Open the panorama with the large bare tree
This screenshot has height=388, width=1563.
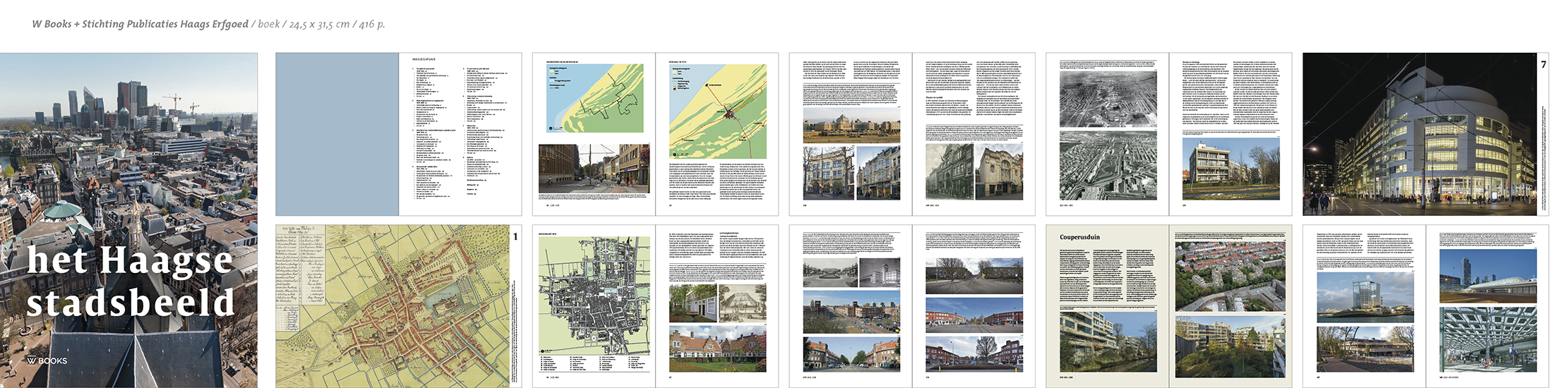(x=974, y=355)
